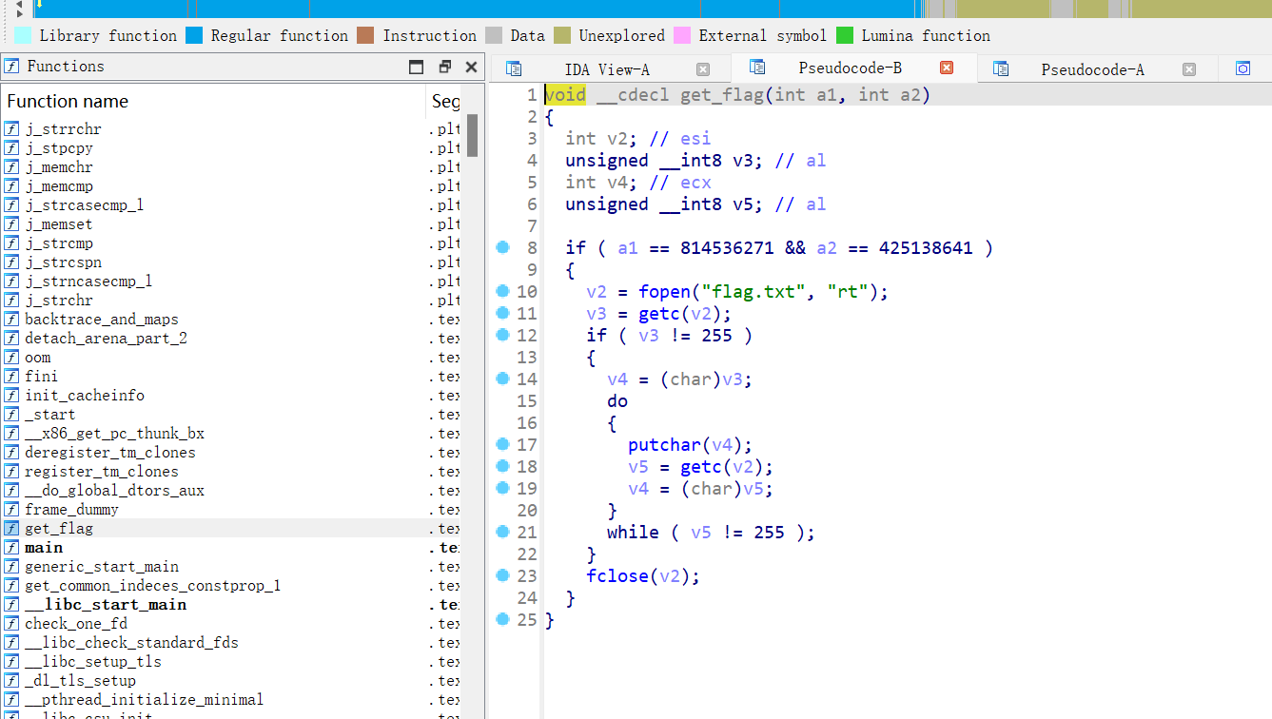Screen dimensions: 1272x719
Task: Float the Functions panel
Action: click(444, 67)
